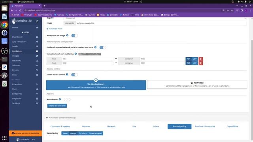Edit host port field containing 1883

click(87, 59)
